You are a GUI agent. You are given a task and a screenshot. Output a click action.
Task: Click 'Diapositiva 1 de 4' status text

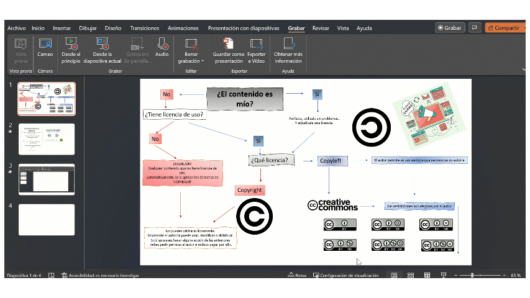pos(24,276)
